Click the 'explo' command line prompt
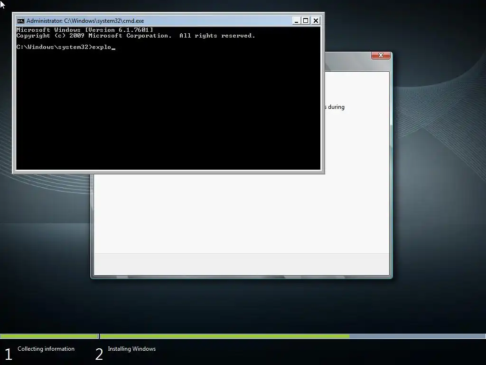The image size is (486, 365). point(65,47)
